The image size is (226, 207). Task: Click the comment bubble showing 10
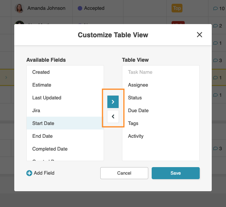click(215, 8)
